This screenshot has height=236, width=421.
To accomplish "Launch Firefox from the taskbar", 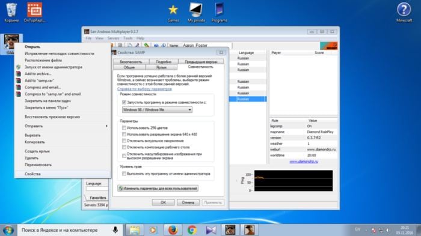I will [x=173, y=230].
